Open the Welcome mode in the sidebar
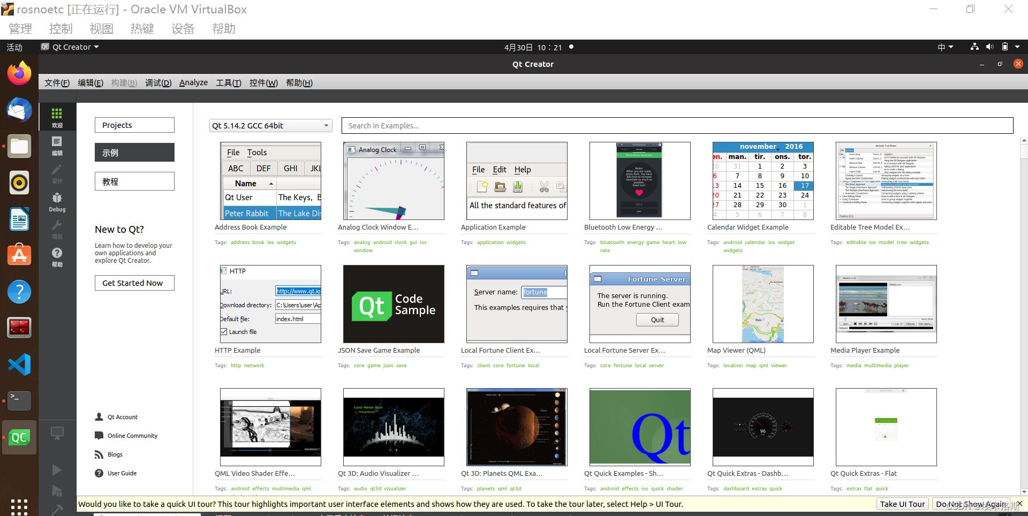 57,117
